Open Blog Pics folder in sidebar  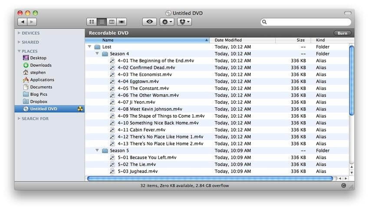pyautogui.click(x=39, y=94)
